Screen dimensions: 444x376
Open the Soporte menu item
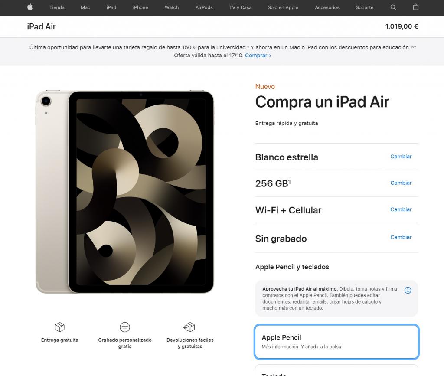pos(364,7)
